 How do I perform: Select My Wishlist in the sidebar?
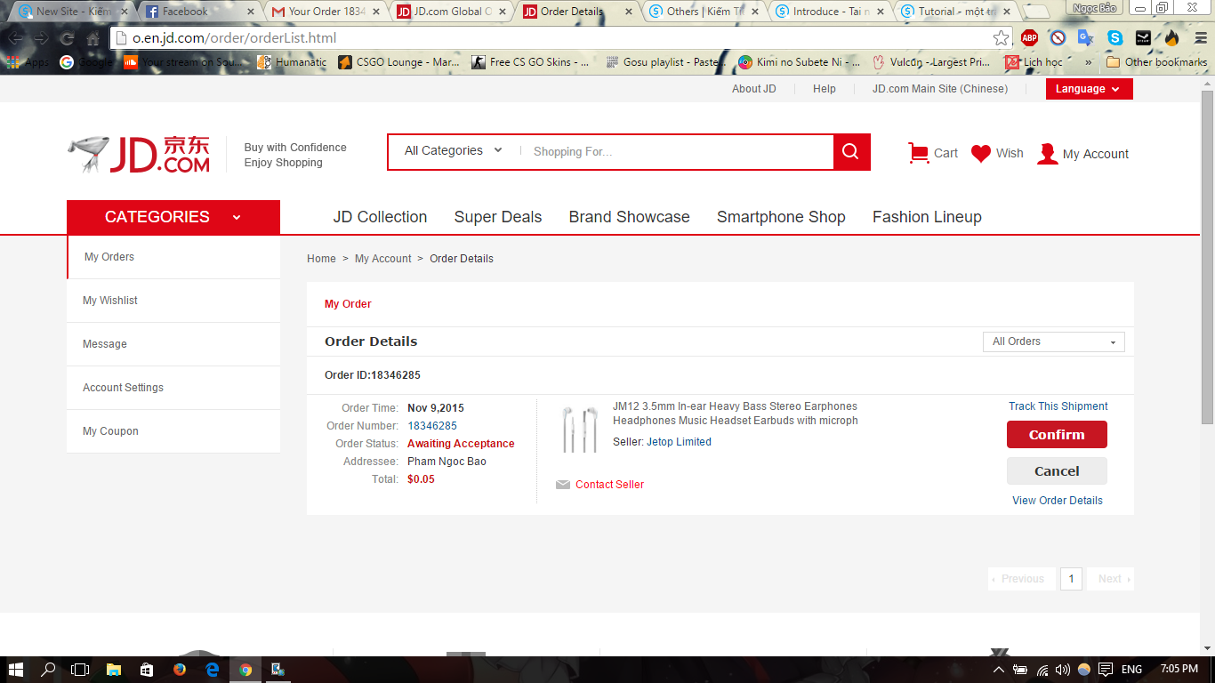tap(173, 301)
